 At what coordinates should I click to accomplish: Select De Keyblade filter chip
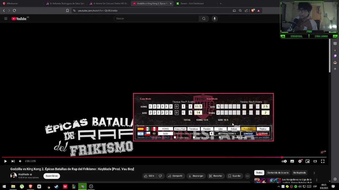[300, 173]
